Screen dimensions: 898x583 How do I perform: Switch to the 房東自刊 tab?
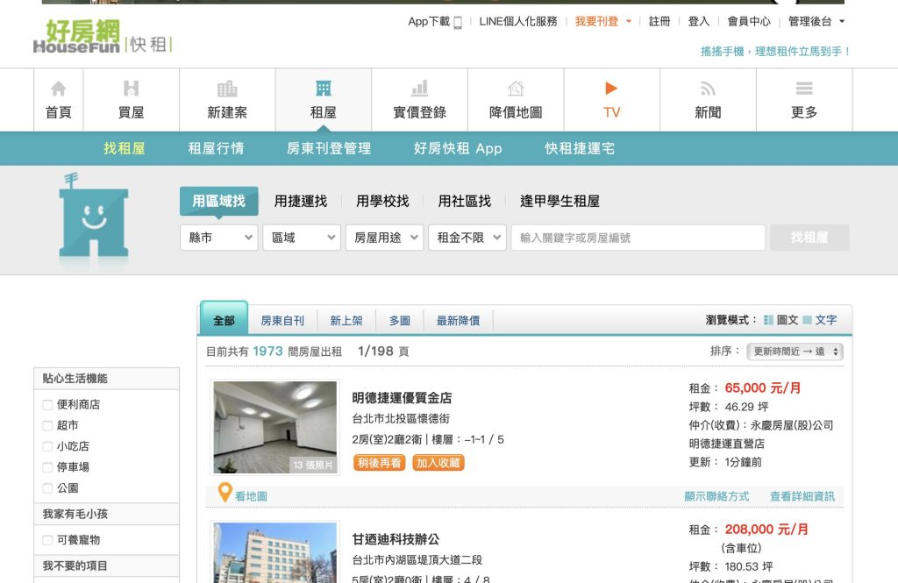click(x=282, y=321)
